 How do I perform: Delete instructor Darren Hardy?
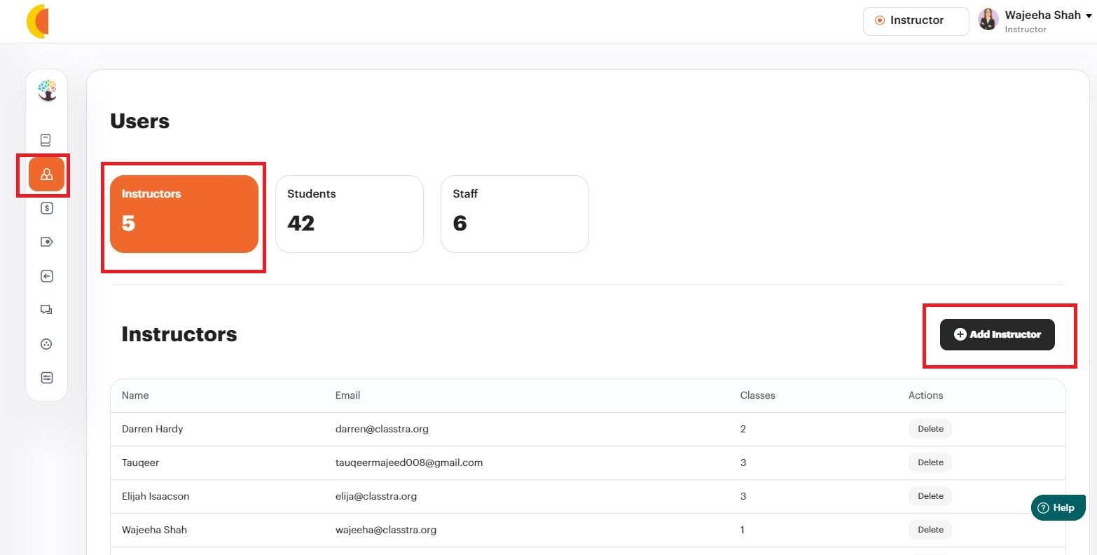click(x=930, y=429)
